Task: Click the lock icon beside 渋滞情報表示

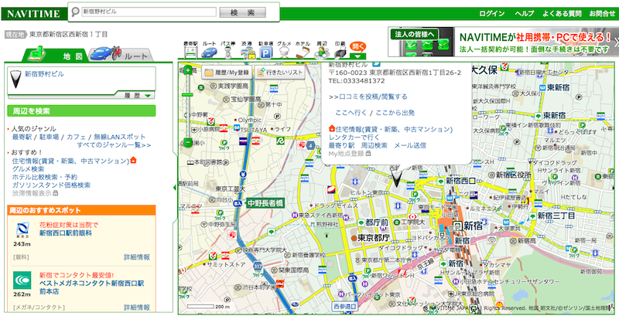Action: pos(55,193)
